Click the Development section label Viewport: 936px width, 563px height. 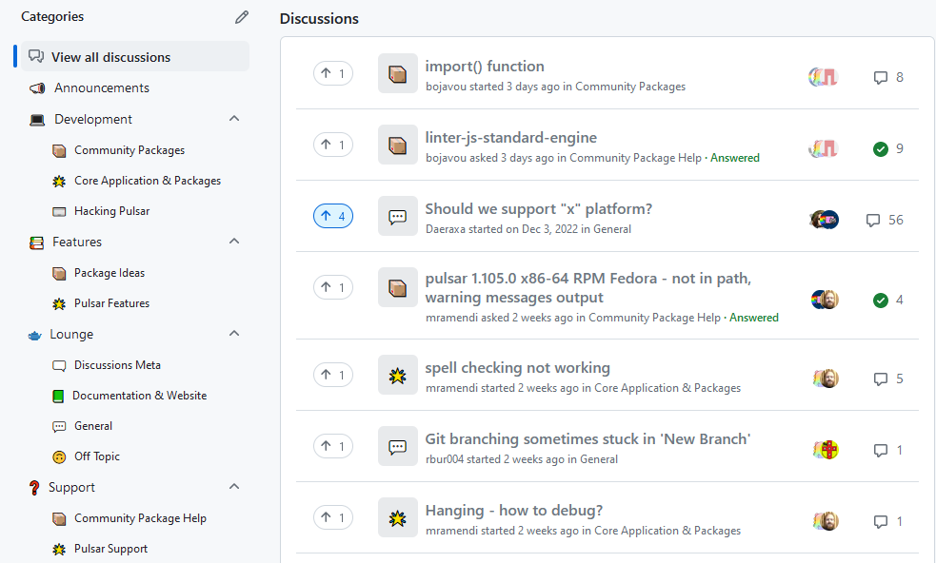click(93, 119)
